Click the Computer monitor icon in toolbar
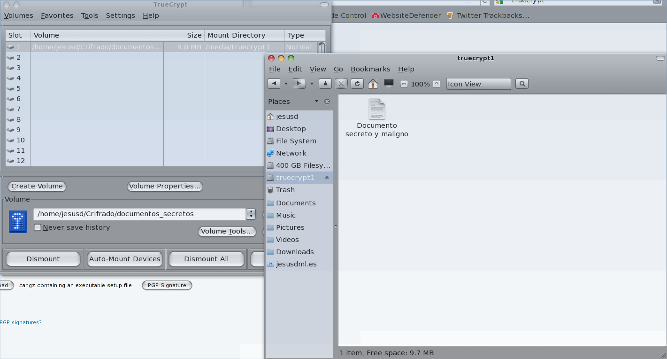 pos(389,84)
